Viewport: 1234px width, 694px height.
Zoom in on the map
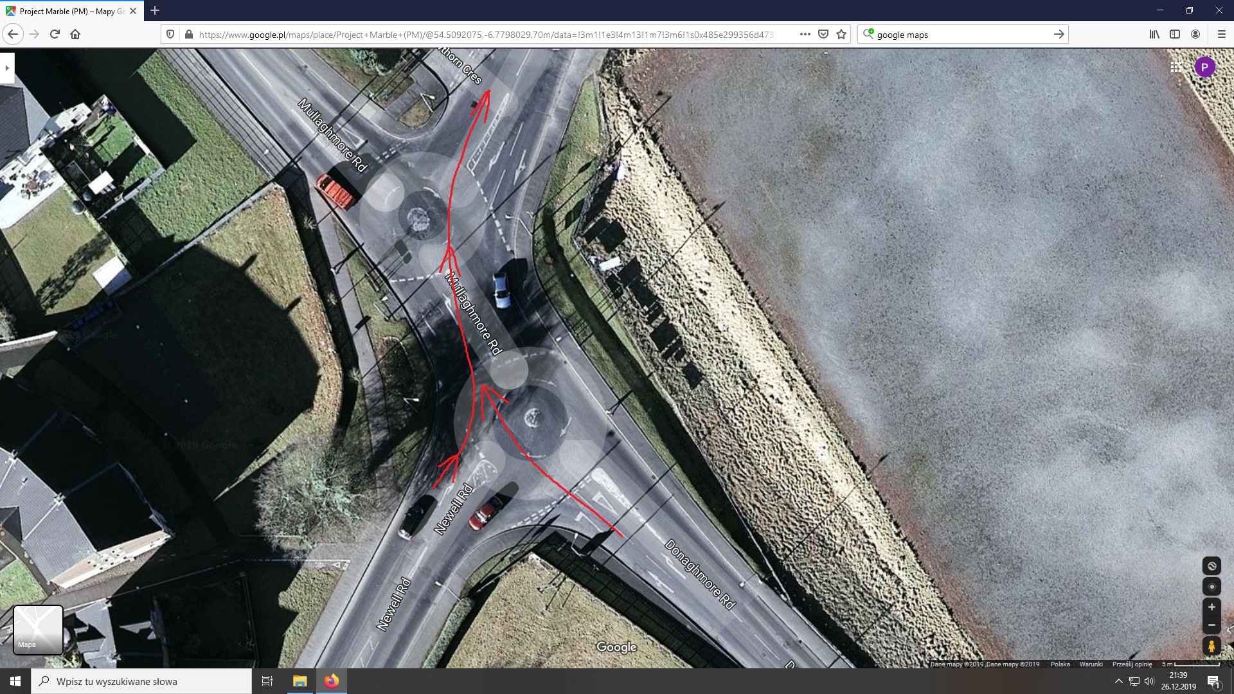[1212, 607]
